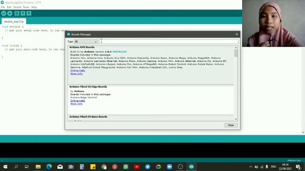The width and height of the screenshot is (305, 171).
Task: Open File Explorer from taskbar
Action: click(38, 167)
